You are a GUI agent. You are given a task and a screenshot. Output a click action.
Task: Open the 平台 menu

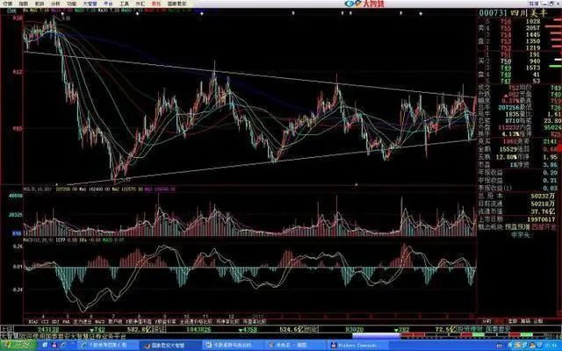(x=108, y=4)
